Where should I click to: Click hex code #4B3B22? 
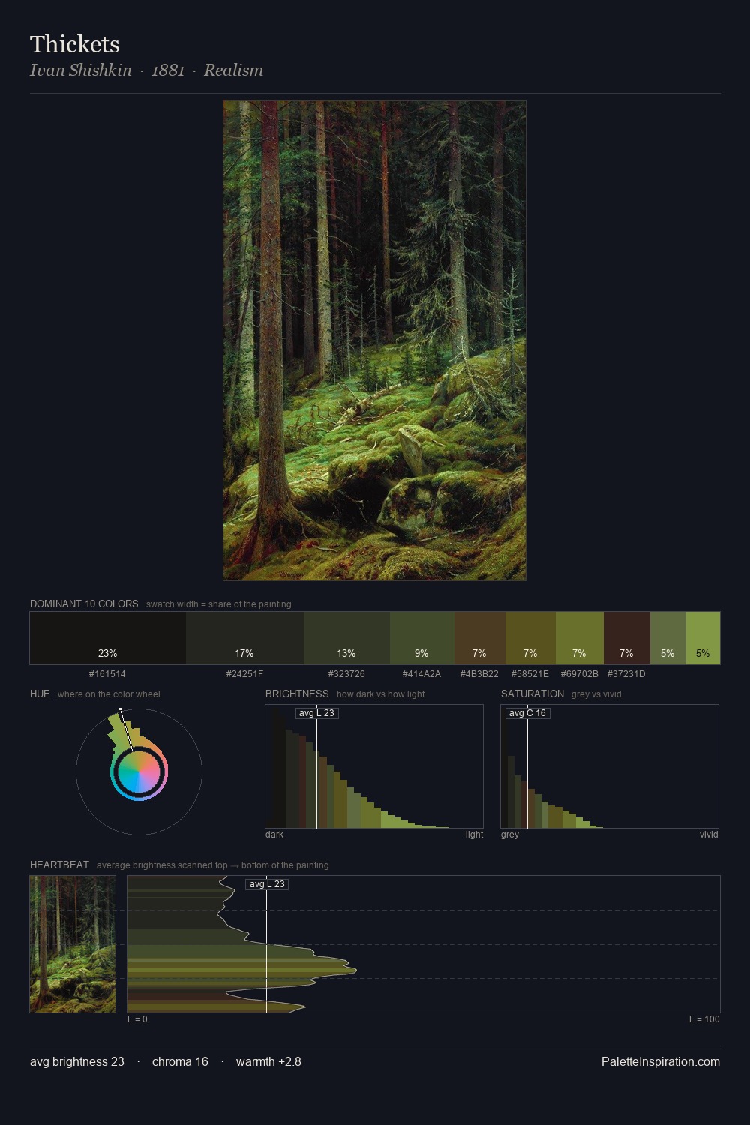click(479, 674)
